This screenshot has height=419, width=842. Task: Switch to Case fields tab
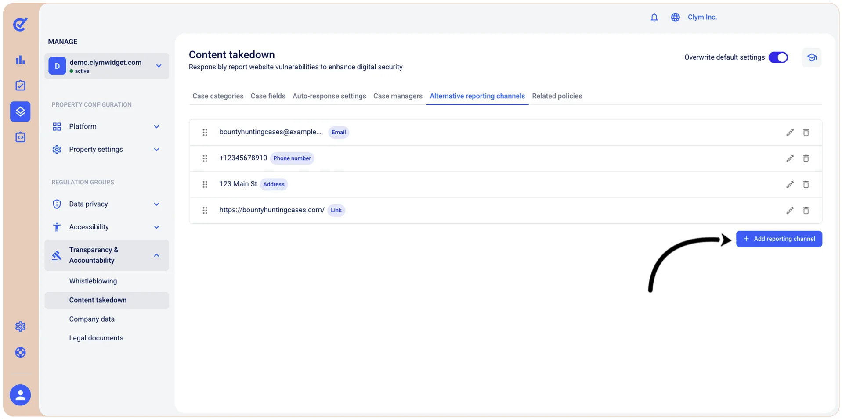click(268, 96)
